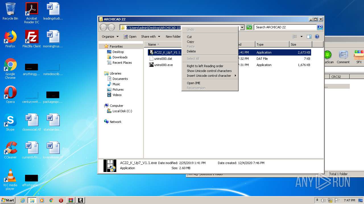Click Chrome icon in taskbar
The image size is (364, 204).
click(x=51, y=200)
